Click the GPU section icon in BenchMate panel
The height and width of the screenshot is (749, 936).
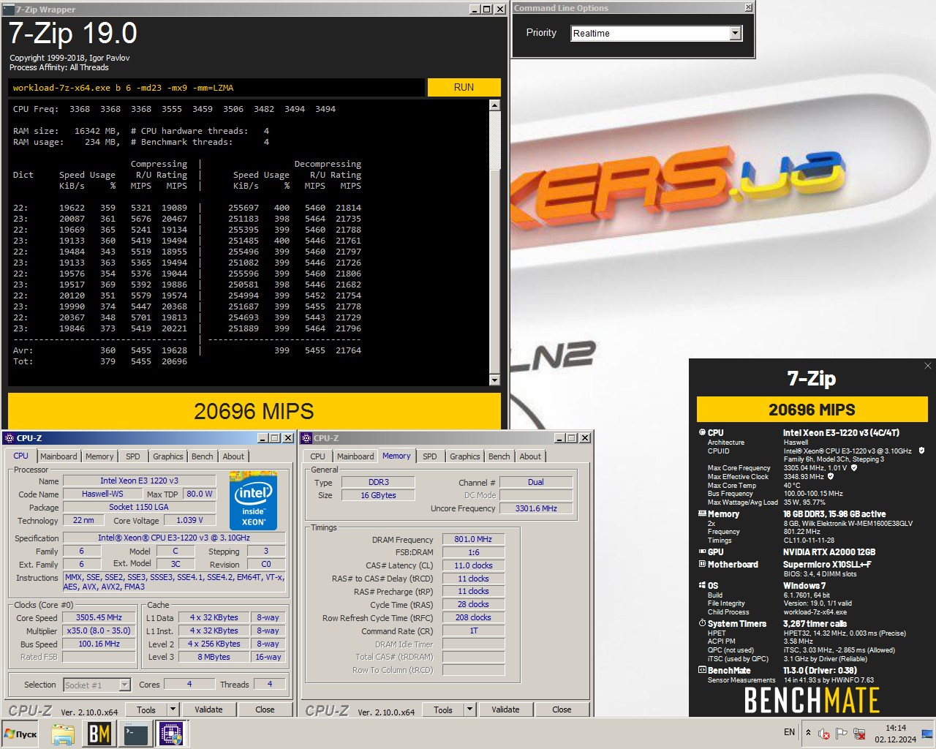[702, 552]
